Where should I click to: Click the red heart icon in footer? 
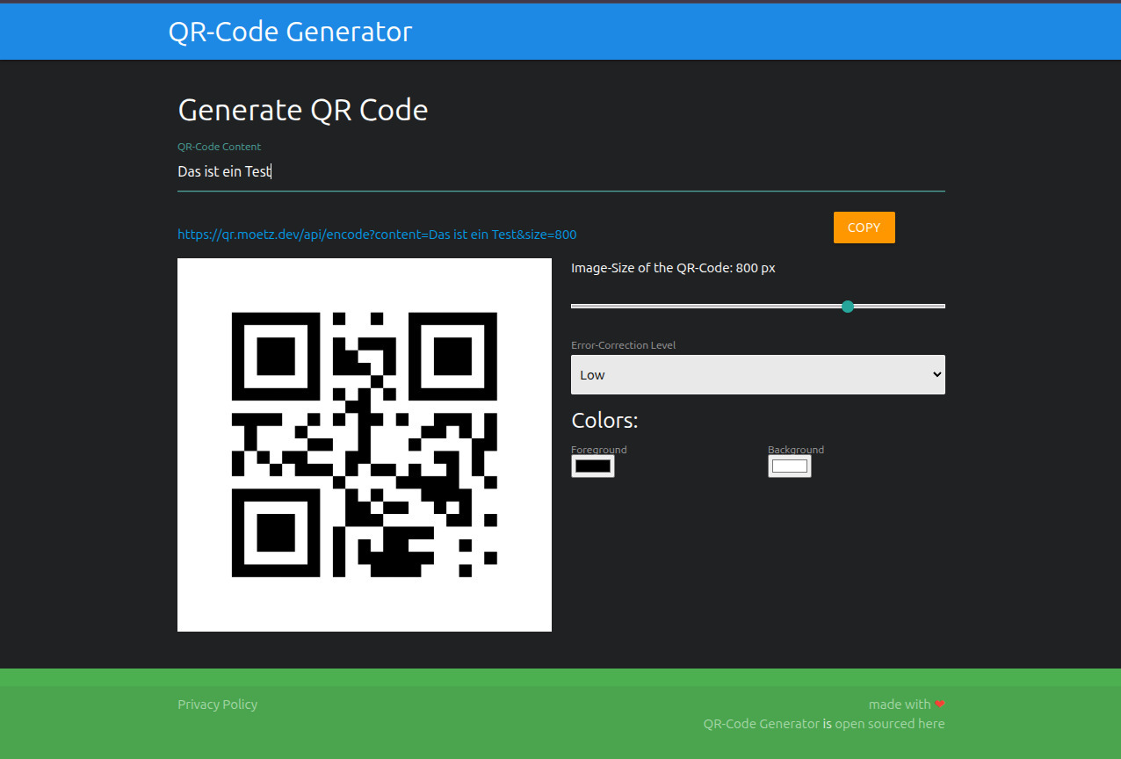(939, 705)
